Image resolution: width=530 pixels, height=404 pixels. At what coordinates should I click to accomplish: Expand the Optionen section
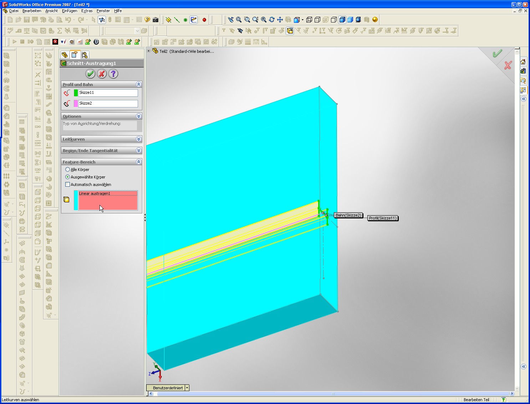click(139, 116)
